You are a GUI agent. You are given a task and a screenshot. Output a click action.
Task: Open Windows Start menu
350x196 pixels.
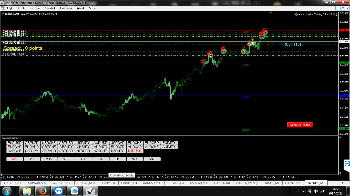pyautogui.click(x=7, y=191)
